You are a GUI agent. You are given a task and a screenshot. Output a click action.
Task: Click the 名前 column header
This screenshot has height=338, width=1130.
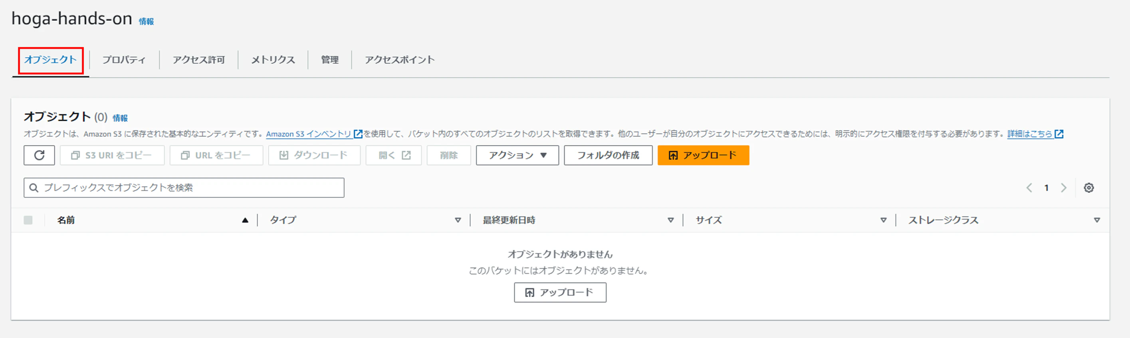pyautogui.click(x=66, y=220)
